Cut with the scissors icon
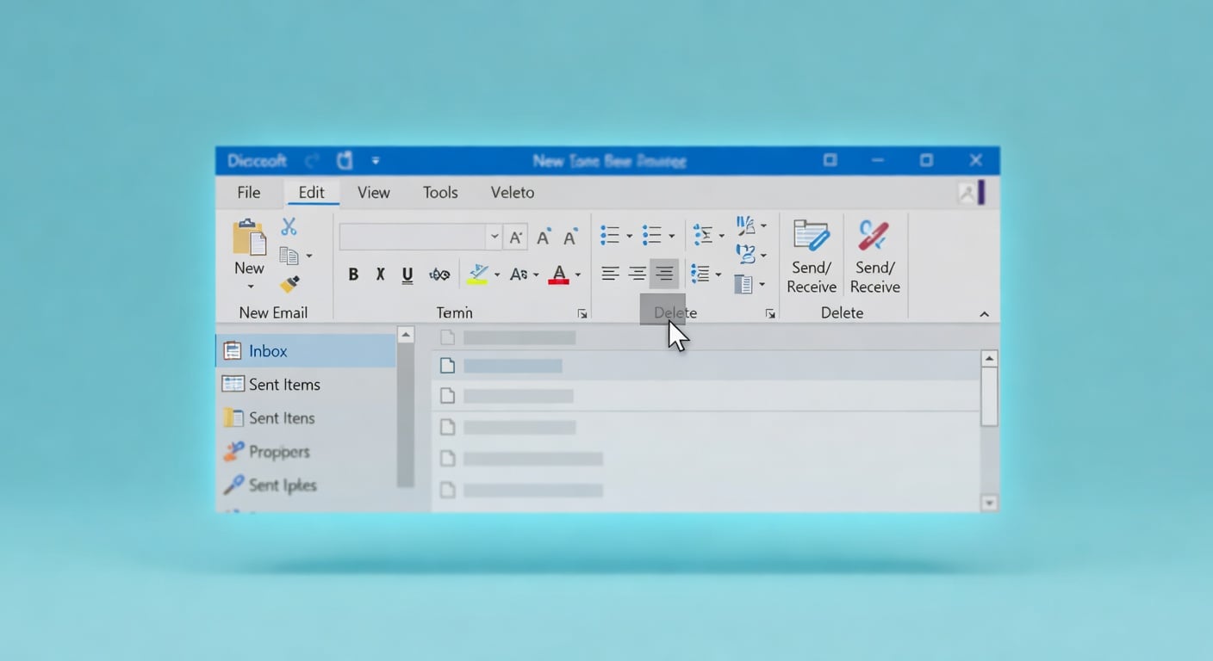 [289, 227]
